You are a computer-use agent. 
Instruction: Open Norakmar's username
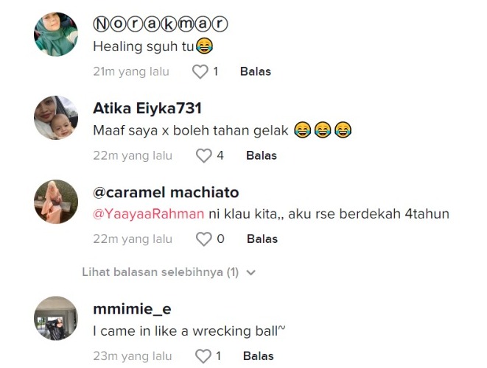coord(161,24)
